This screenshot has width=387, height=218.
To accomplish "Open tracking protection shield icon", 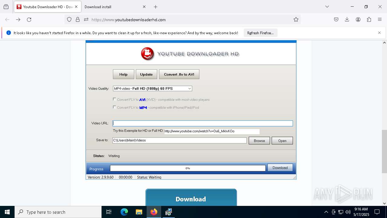I will click(69, 19).
